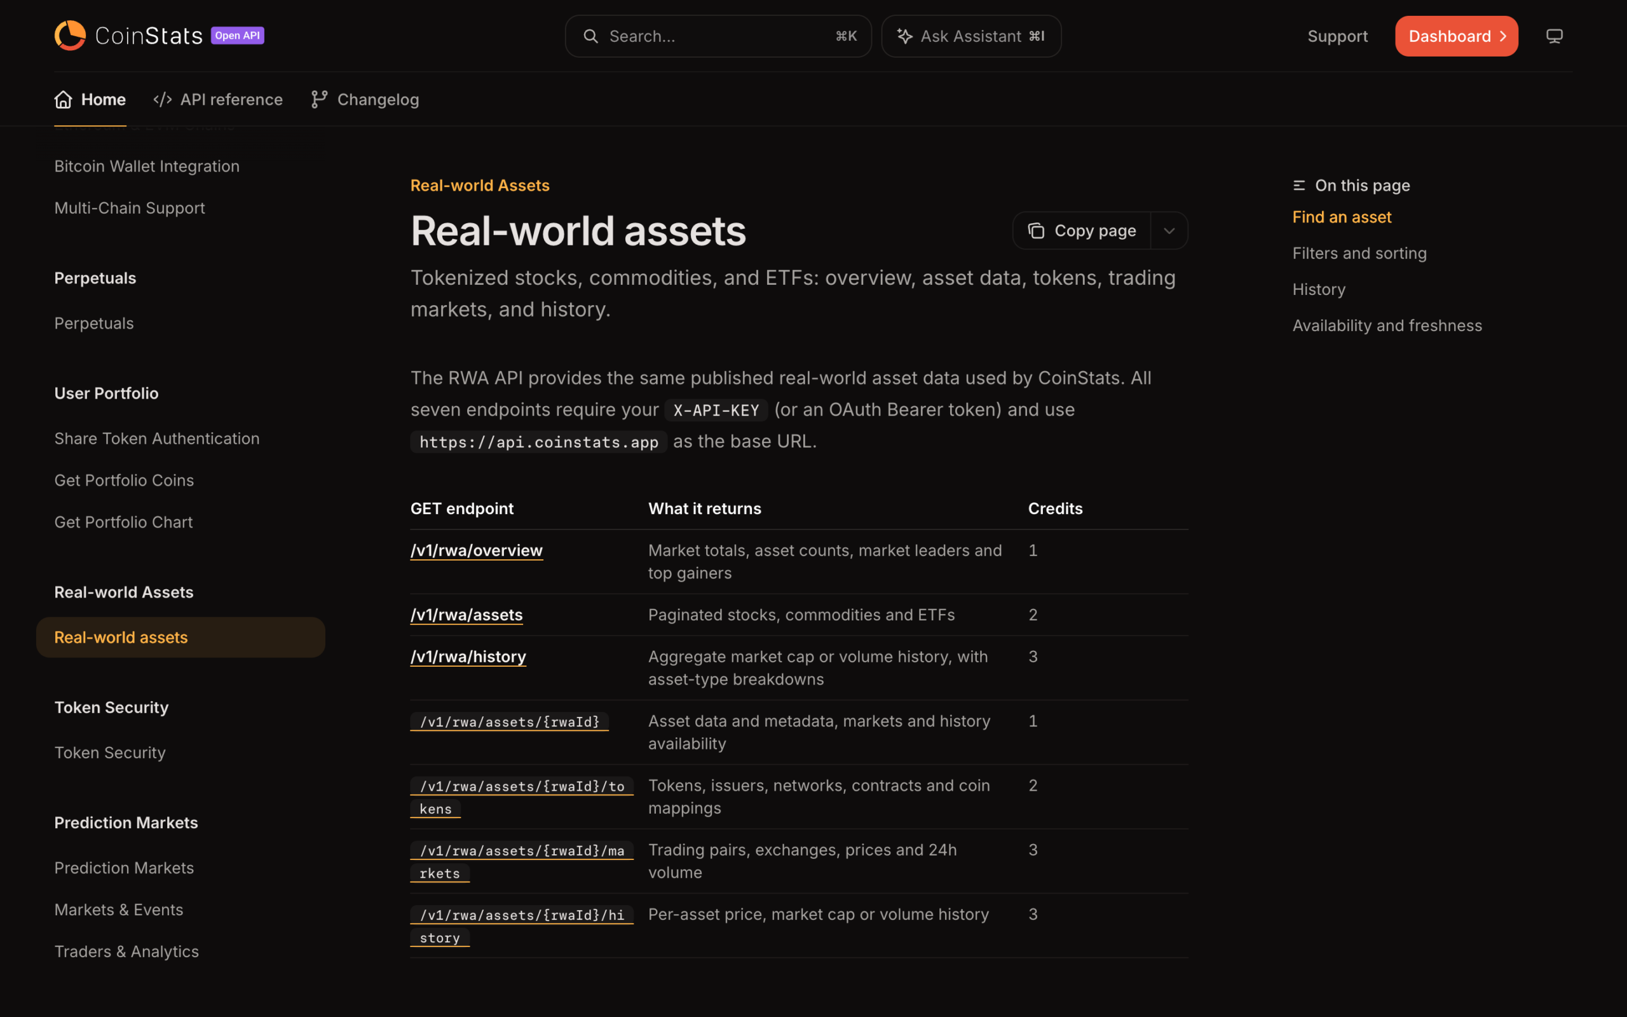1627x1017 pixels.
Task: Open the Dashboard button
Action: point(1456,36)
